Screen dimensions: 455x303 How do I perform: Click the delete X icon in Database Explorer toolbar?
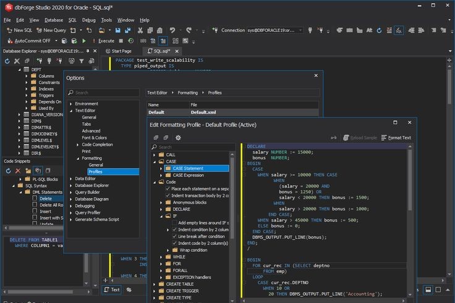(x=17, y=61)
